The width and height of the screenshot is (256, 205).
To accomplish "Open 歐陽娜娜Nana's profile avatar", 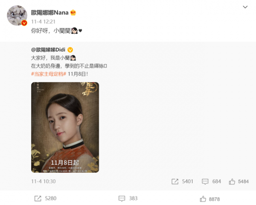I will 17,15.
